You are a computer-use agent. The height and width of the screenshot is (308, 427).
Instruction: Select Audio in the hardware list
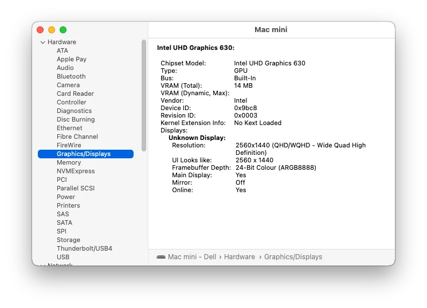65,68
